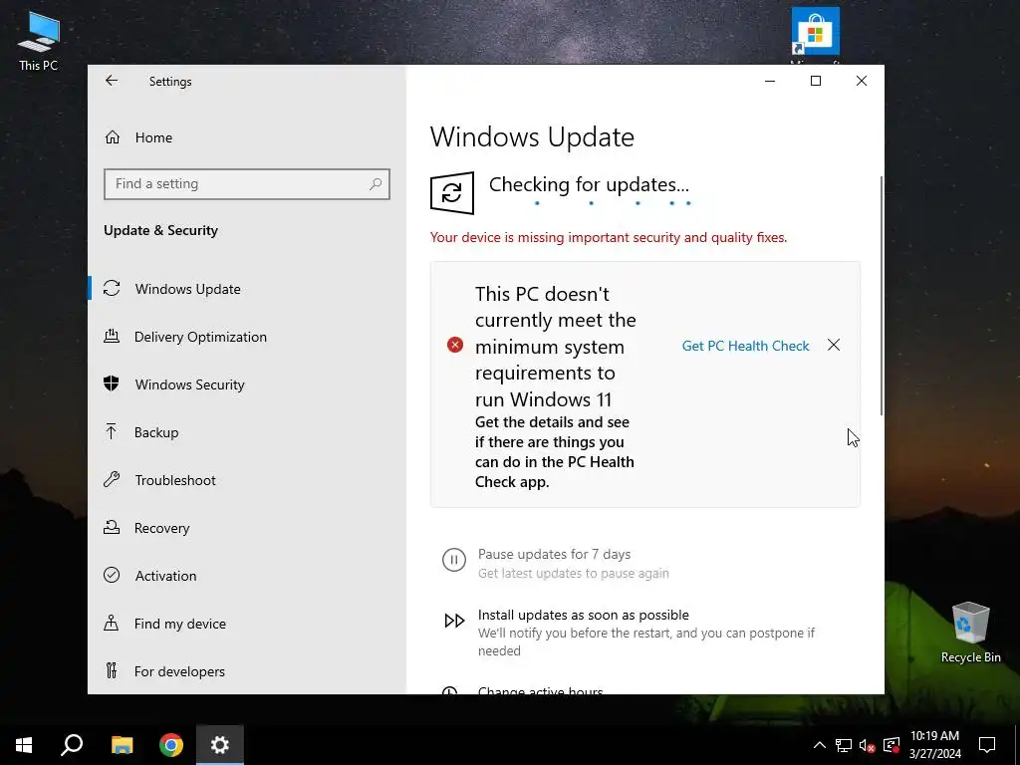The width and height of the screenshot is (1020, 765).
Task: Open the Action Center notifications icon
Action: click(x=987, y=745)
